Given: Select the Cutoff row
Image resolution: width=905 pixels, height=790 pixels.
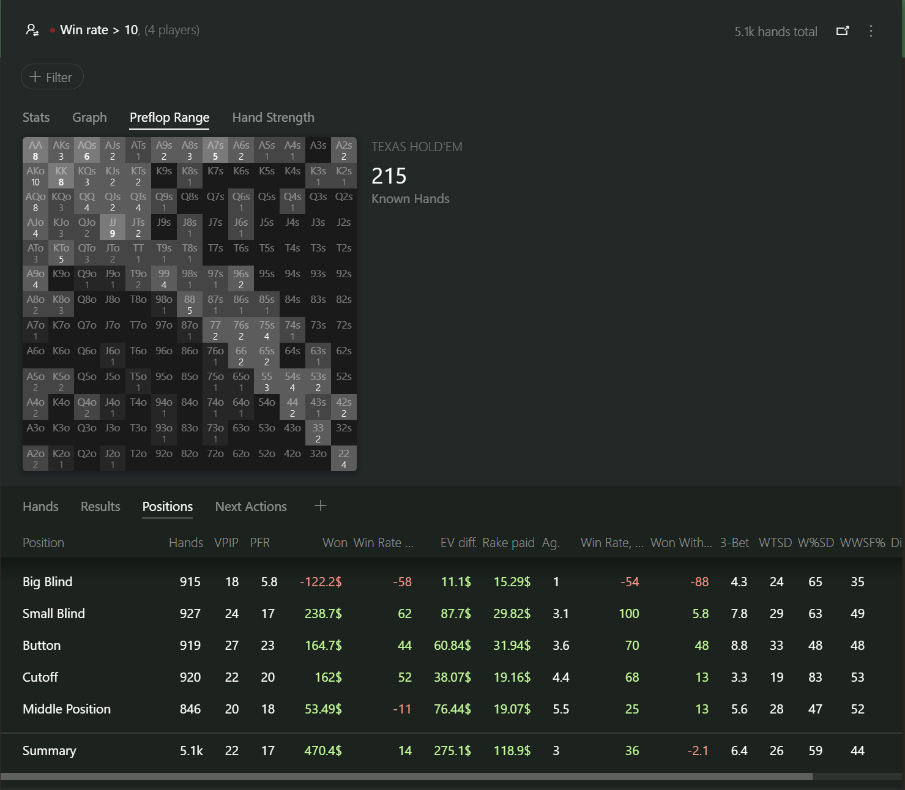Looking at the screenshot, I should coord(451,677).
